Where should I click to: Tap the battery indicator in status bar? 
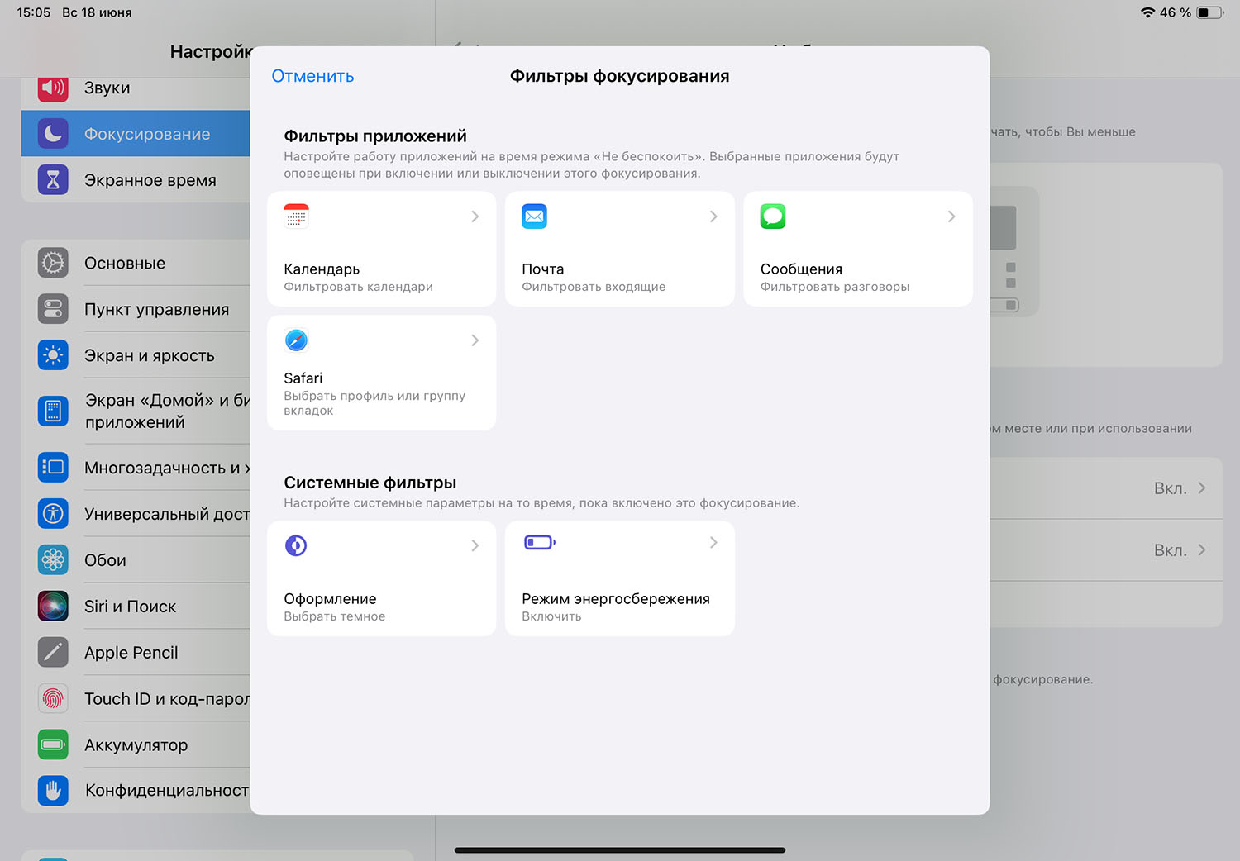(x=1210, y=12)
